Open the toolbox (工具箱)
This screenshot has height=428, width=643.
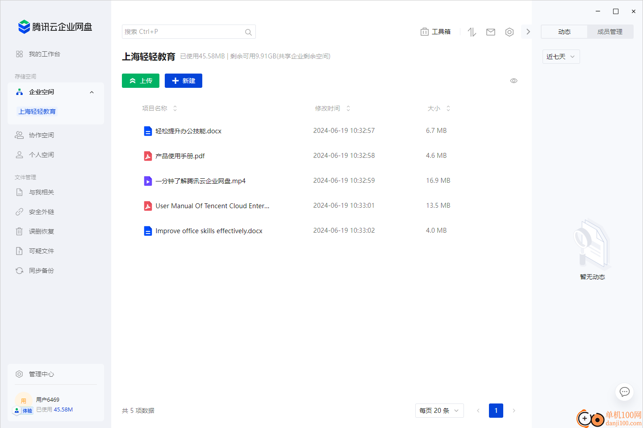[435, 32]
